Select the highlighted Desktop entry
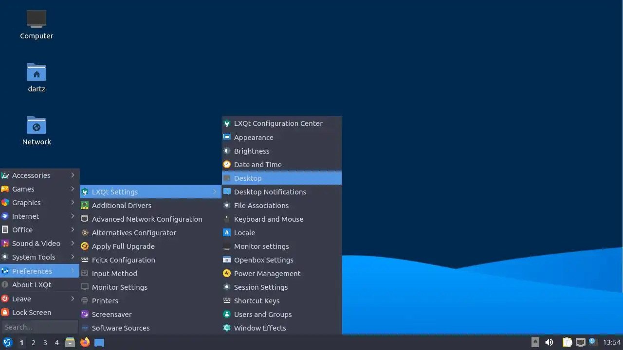This screenshot has height=350, width=623. pyautogui.click(x=282, y=178)
